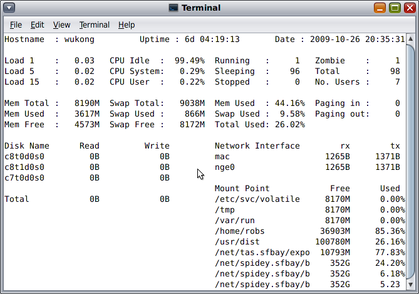Click disk name c8t0d0s0
The width and height of the screenshot is (419, 294).
point(24,157)
